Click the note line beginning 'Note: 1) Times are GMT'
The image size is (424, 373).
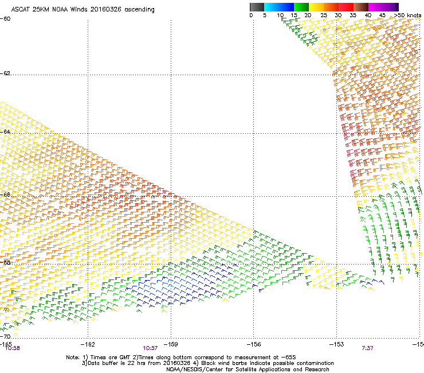tap(181, 358)
